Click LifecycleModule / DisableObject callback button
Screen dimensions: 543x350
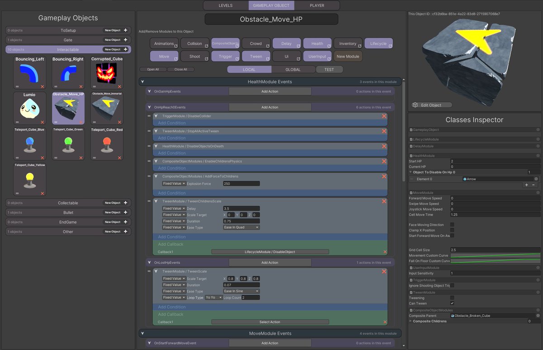270,252
